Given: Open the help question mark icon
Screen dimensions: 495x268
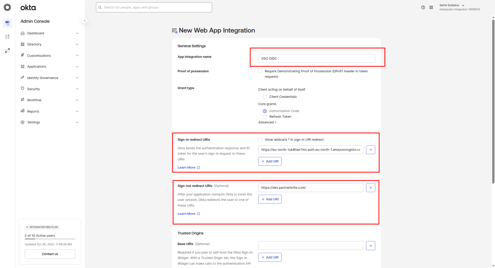Looking at the screenshot, I should [x=423, y=7].
